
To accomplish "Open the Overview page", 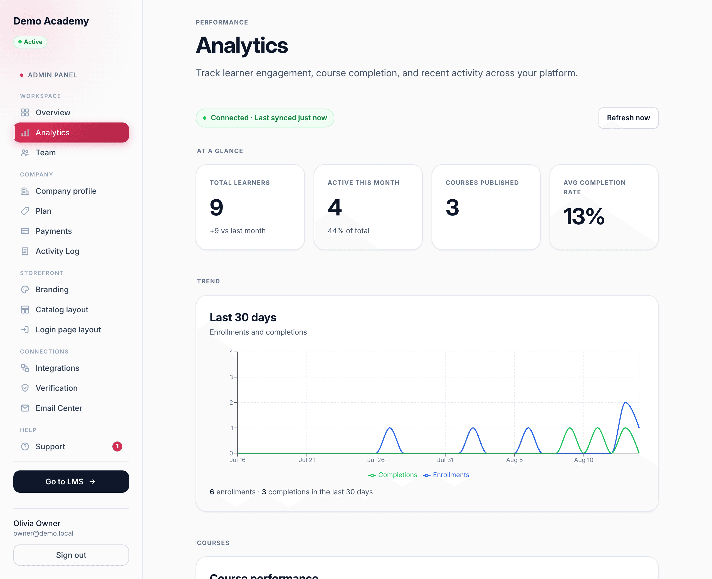I will pos(71,112).
